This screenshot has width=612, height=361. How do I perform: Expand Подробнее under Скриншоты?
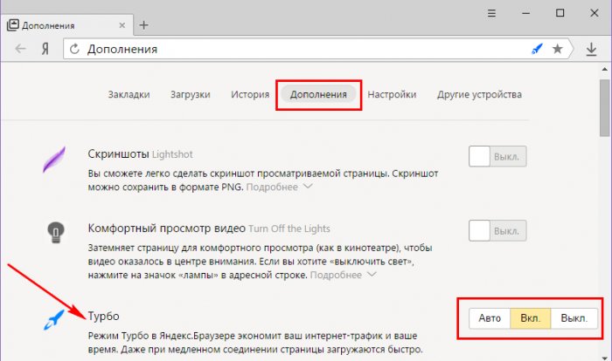tap(279, 187)
